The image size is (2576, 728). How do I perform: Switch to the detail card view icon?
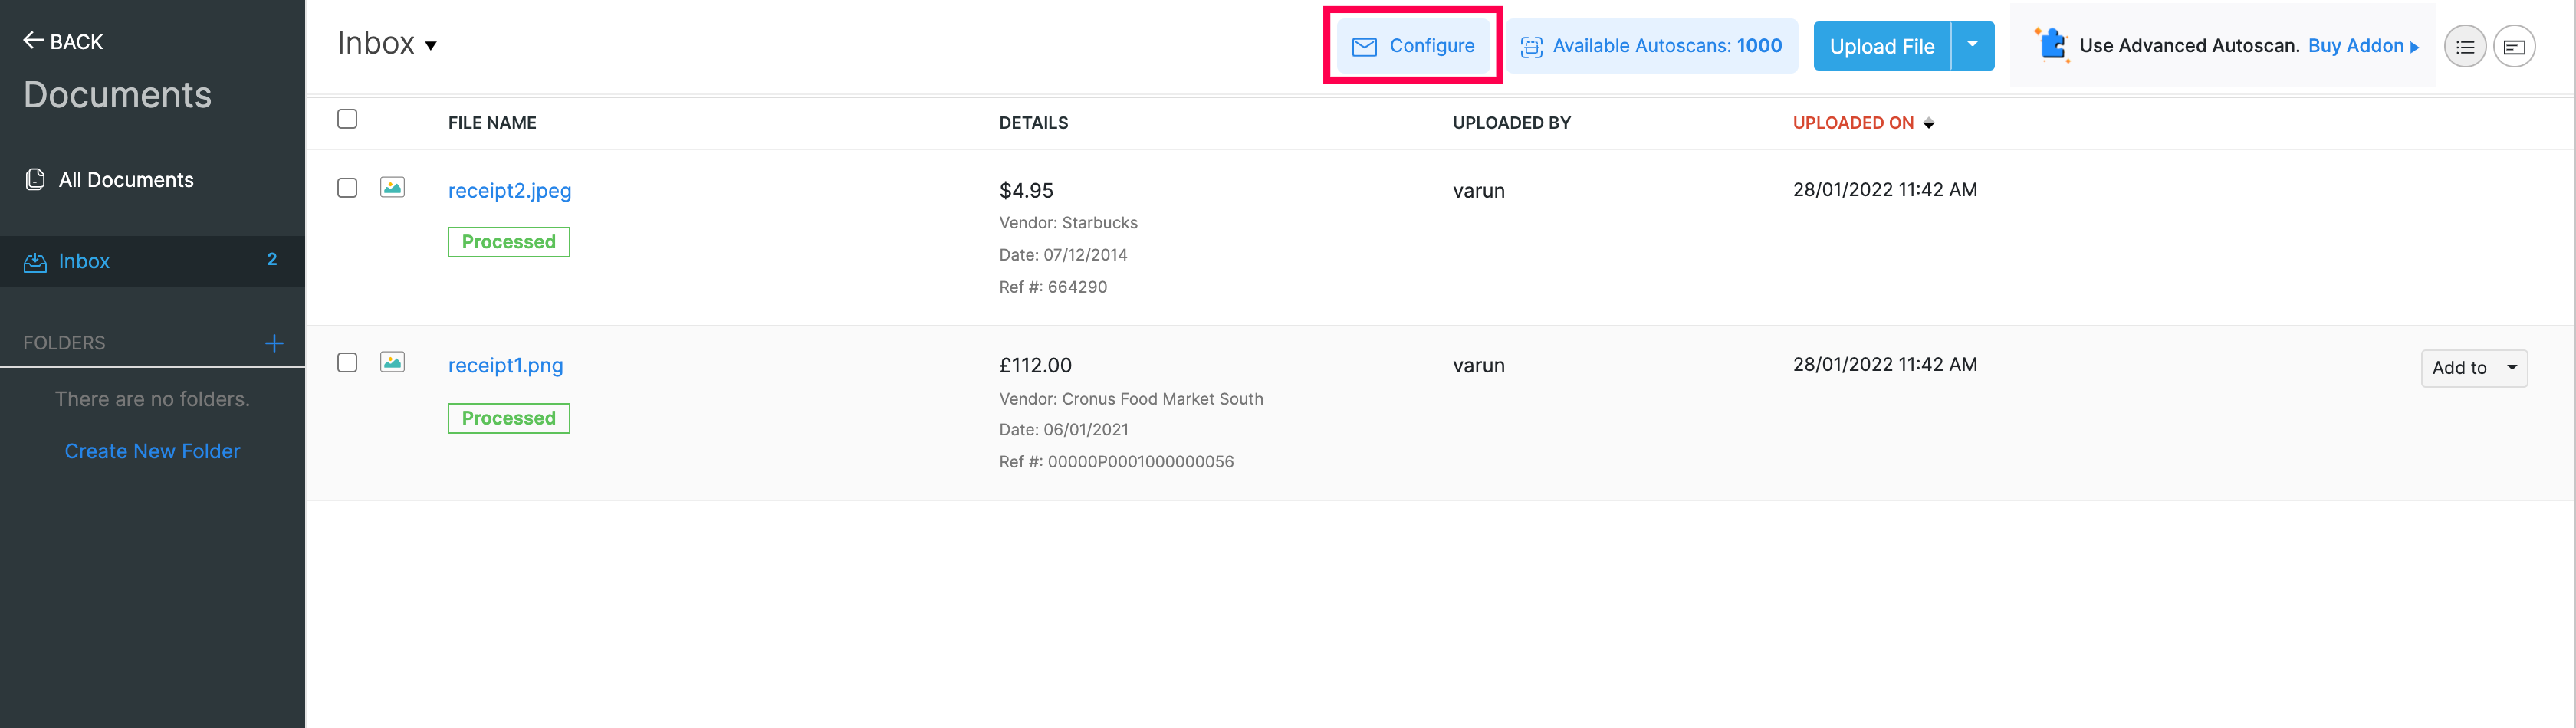[x=2513, y=47]
